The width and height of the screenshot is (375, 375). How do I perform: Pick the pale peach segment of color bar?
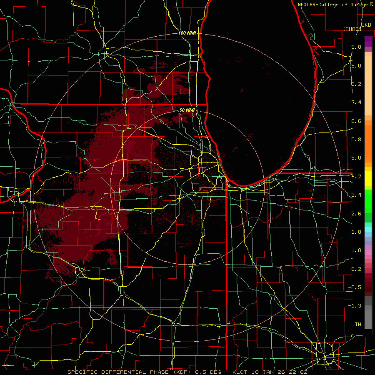[x=368, y=86]
